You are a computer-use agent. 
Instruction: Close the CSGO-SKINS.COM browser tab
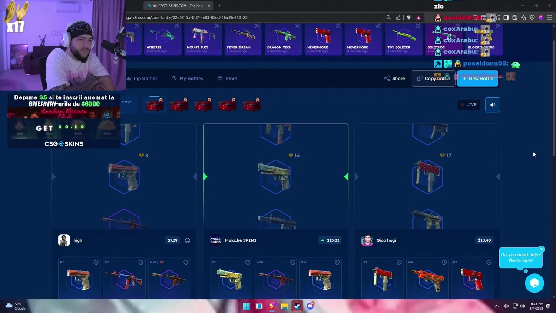[208, 6]
